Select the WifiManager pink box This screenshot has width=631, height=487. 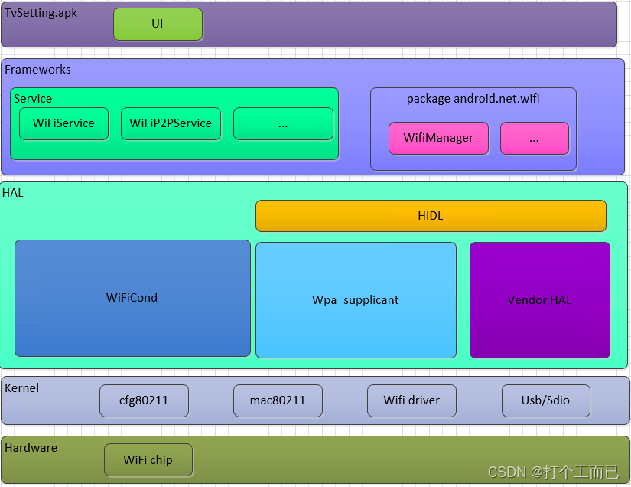439,138
